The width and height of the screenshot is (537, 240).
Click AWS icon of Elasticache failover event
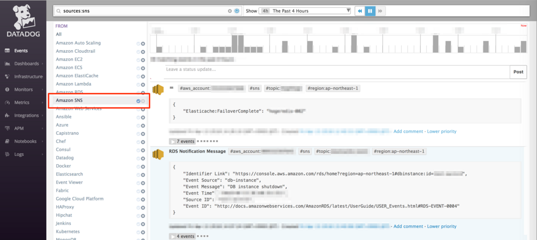click(158, 90)
